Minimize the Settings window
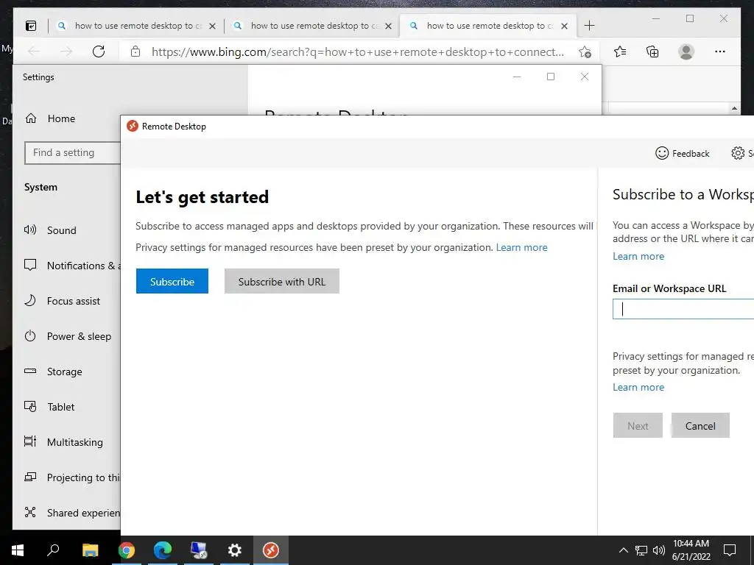Viewport: 754px width, 565px height. (x=517, y=77)
